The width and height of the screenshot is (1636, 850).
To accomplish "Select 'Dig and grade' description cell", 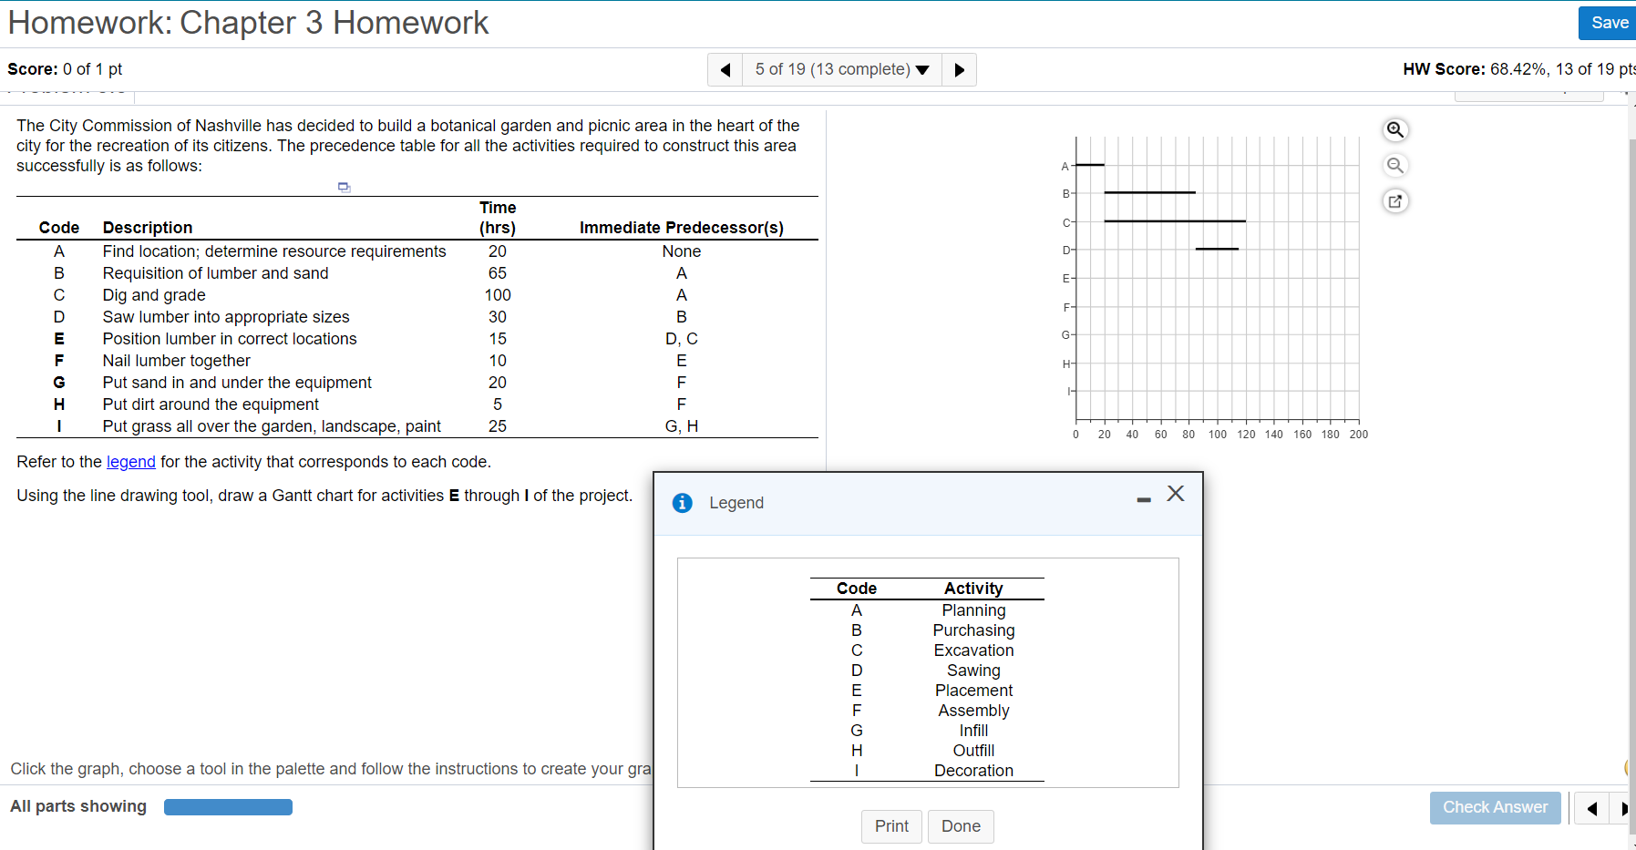I will tap(154, 295).
